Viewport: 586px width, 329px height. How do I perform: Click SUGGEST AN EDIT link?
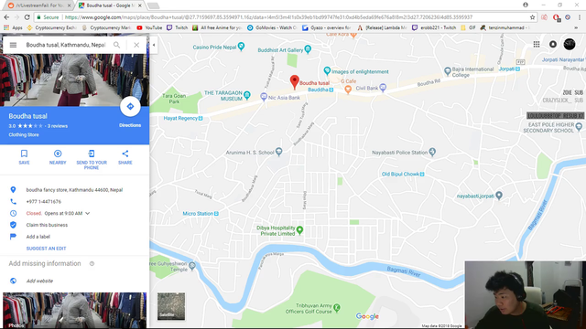click(46, 249)
